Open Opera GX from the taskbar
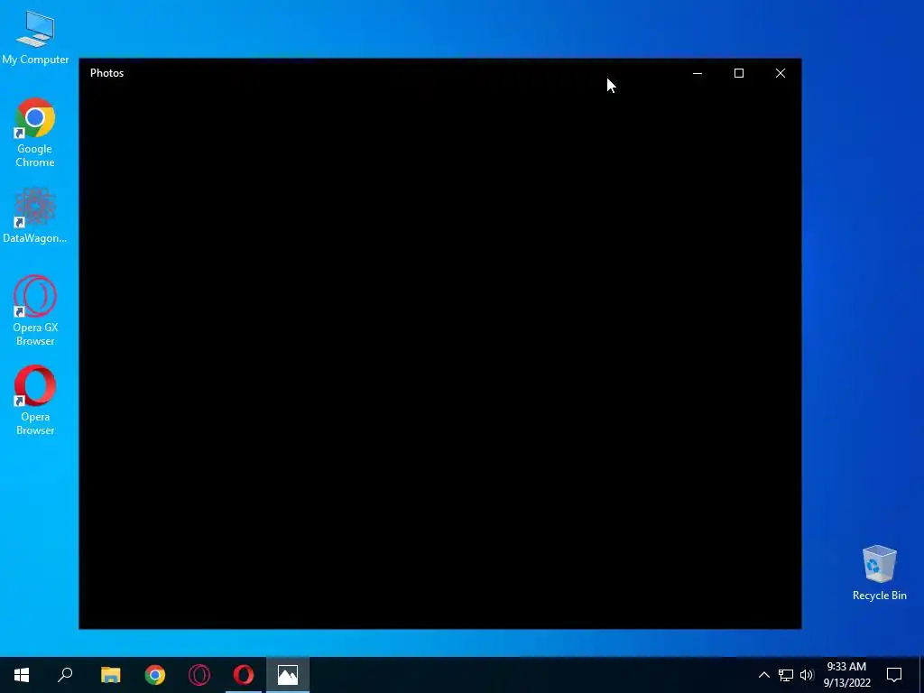The width and height of the screenshot is (924, 693). pos(199,675)
